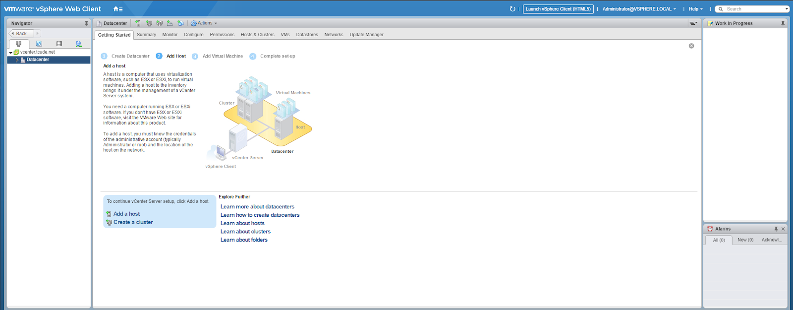
Task: Open the Networks tab
Action: [x=334, y=35]
